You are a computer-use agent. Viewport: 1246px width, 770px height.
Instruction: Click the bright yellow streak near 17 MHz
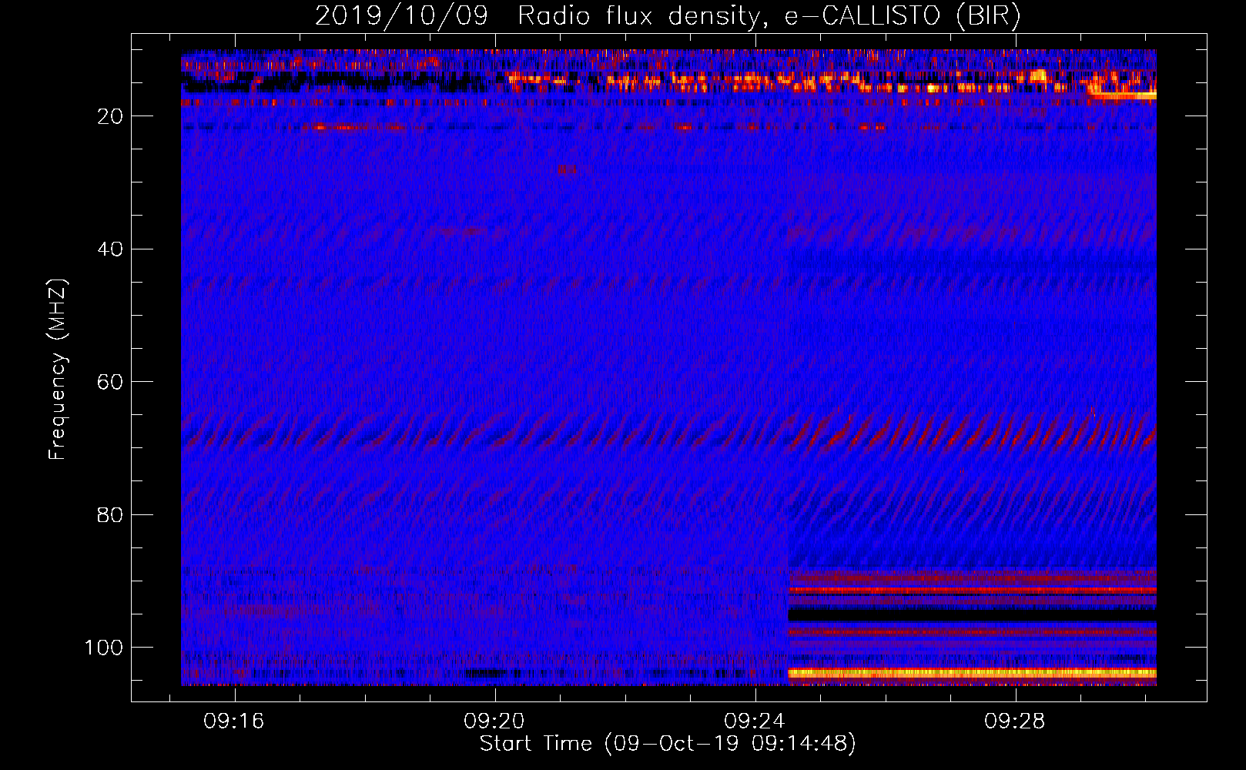pos(1124,95)
